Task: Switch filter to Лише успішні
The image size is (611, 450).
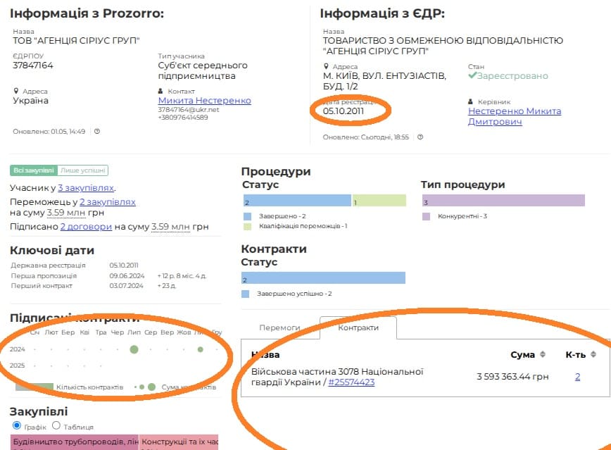Action: point(83,170)
